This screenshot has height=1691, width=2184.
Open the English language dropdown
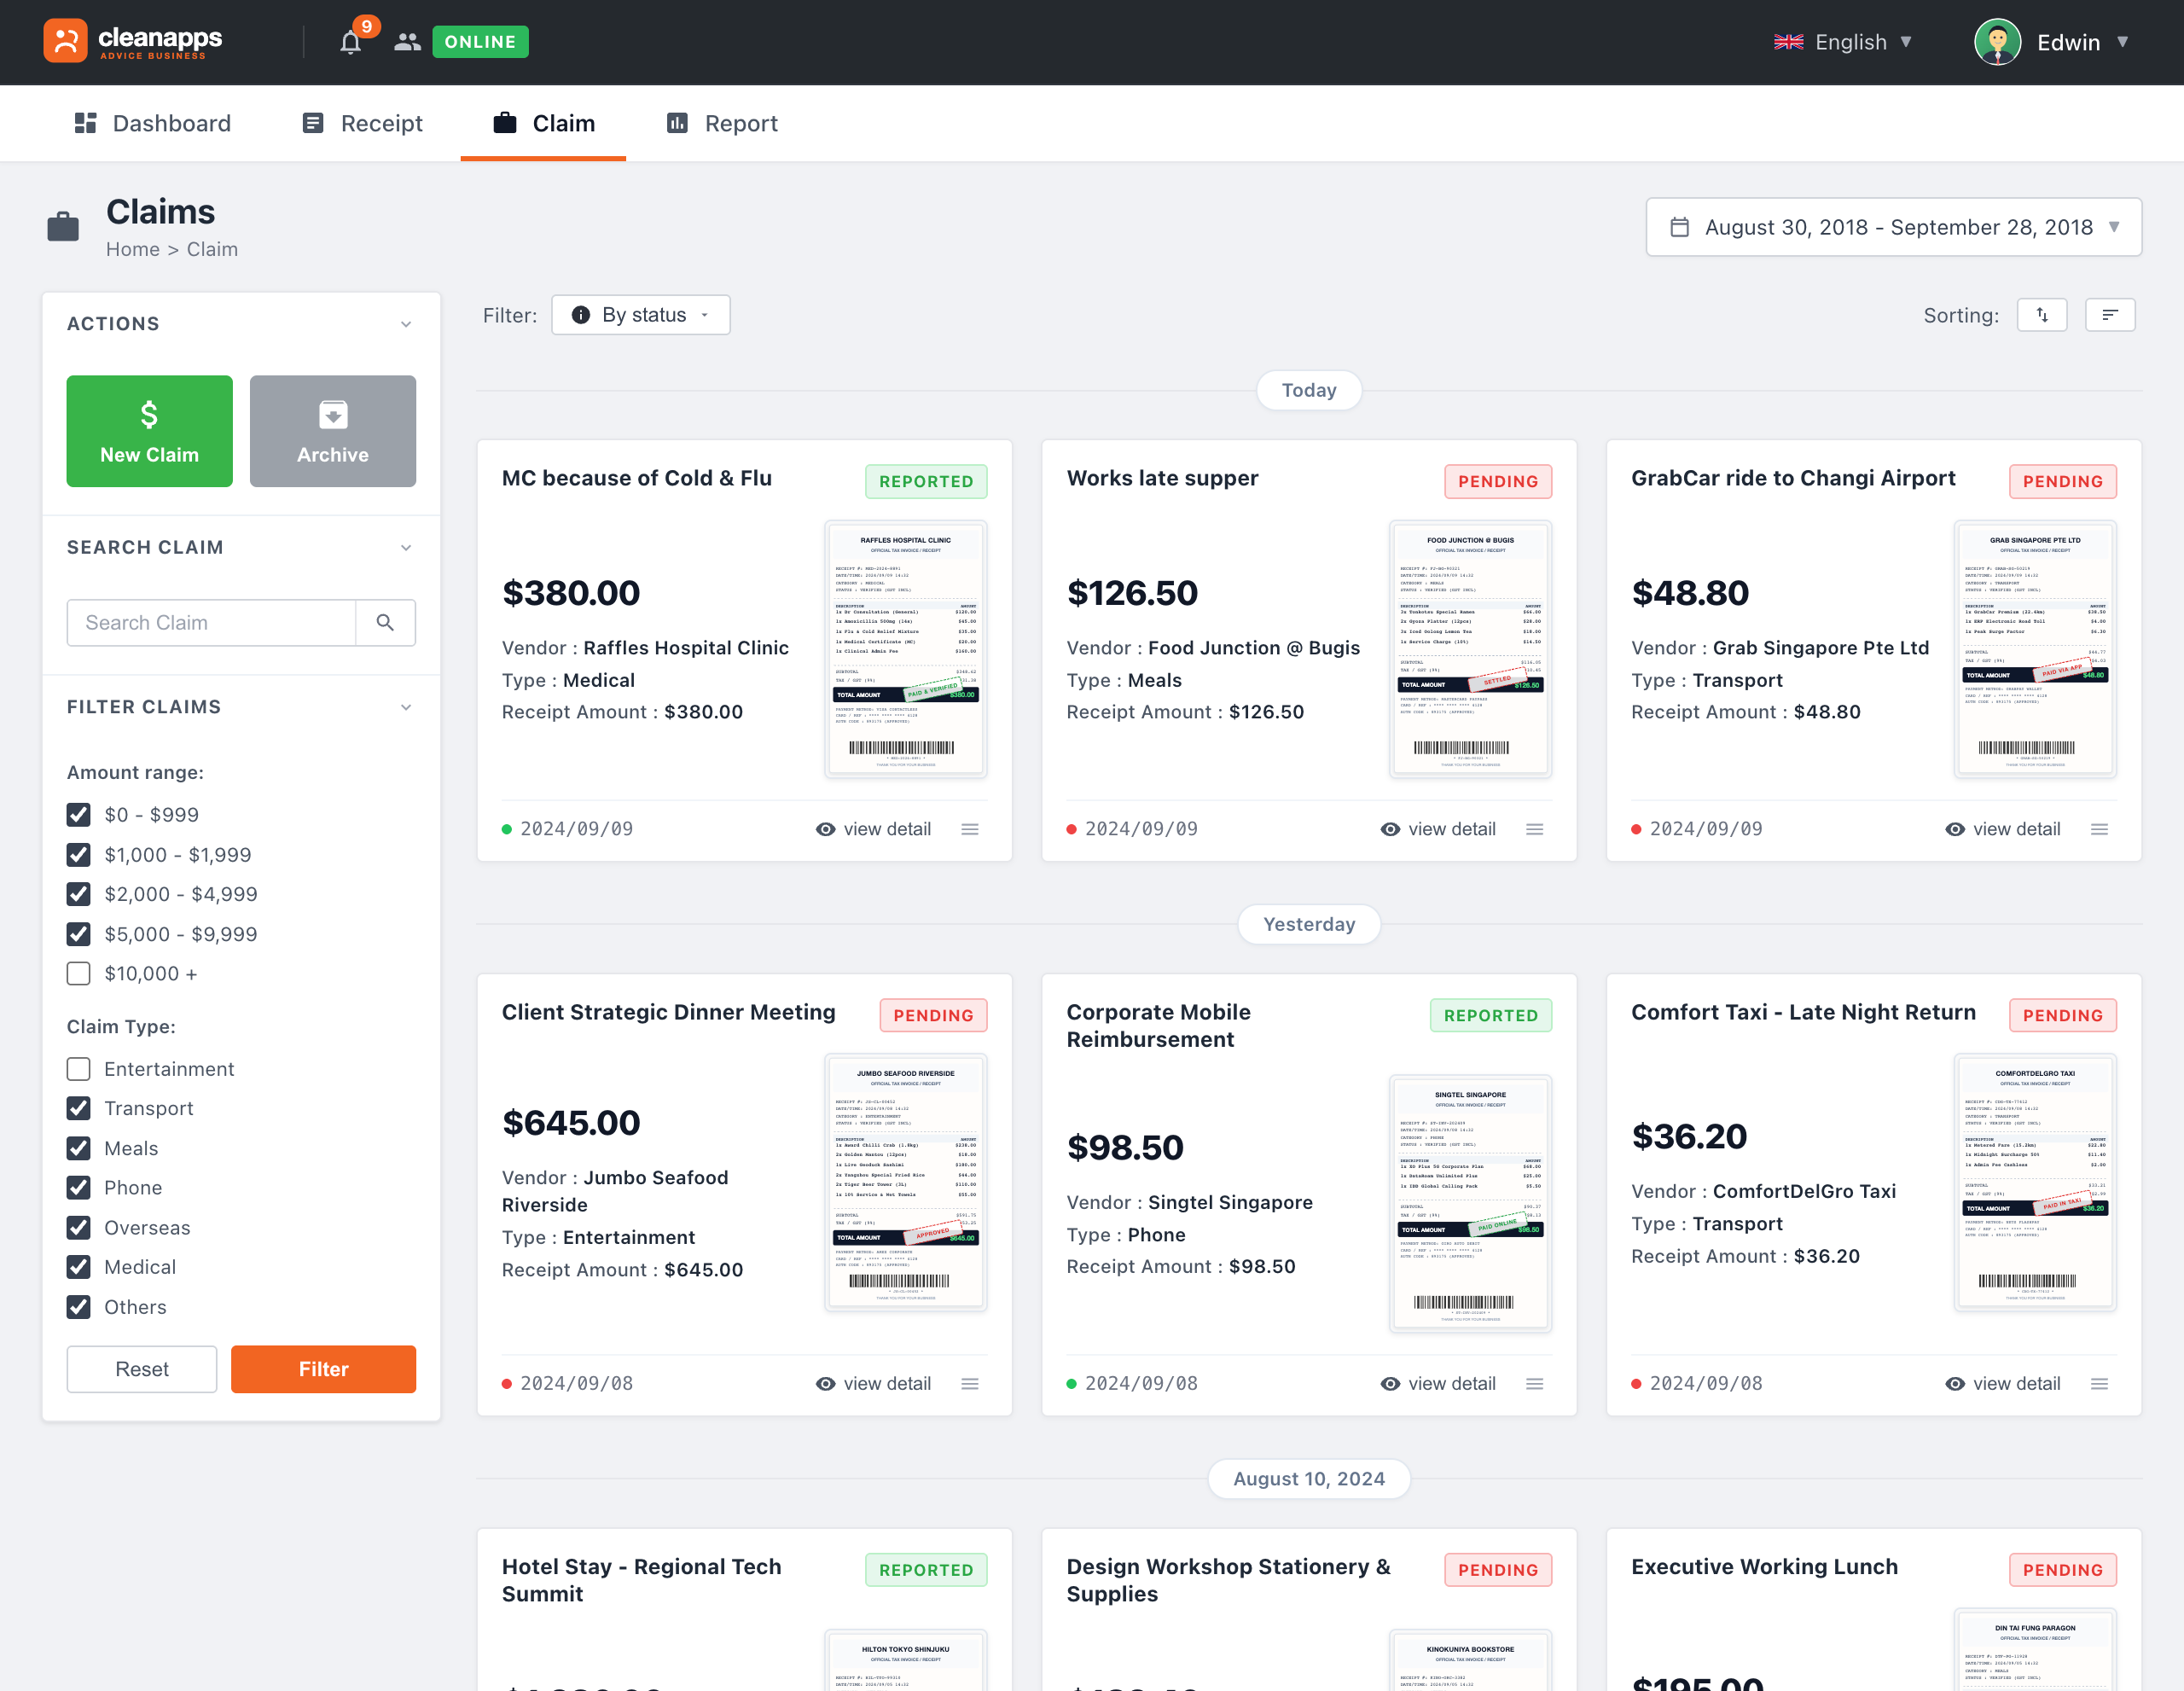click(1843, 42)
